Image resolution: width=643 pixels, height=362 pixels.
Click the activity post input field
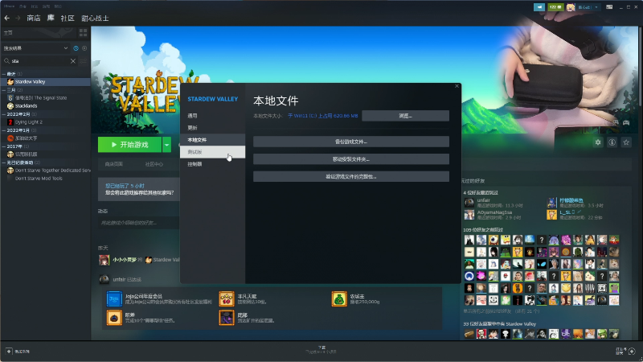[x=138, y=223]
